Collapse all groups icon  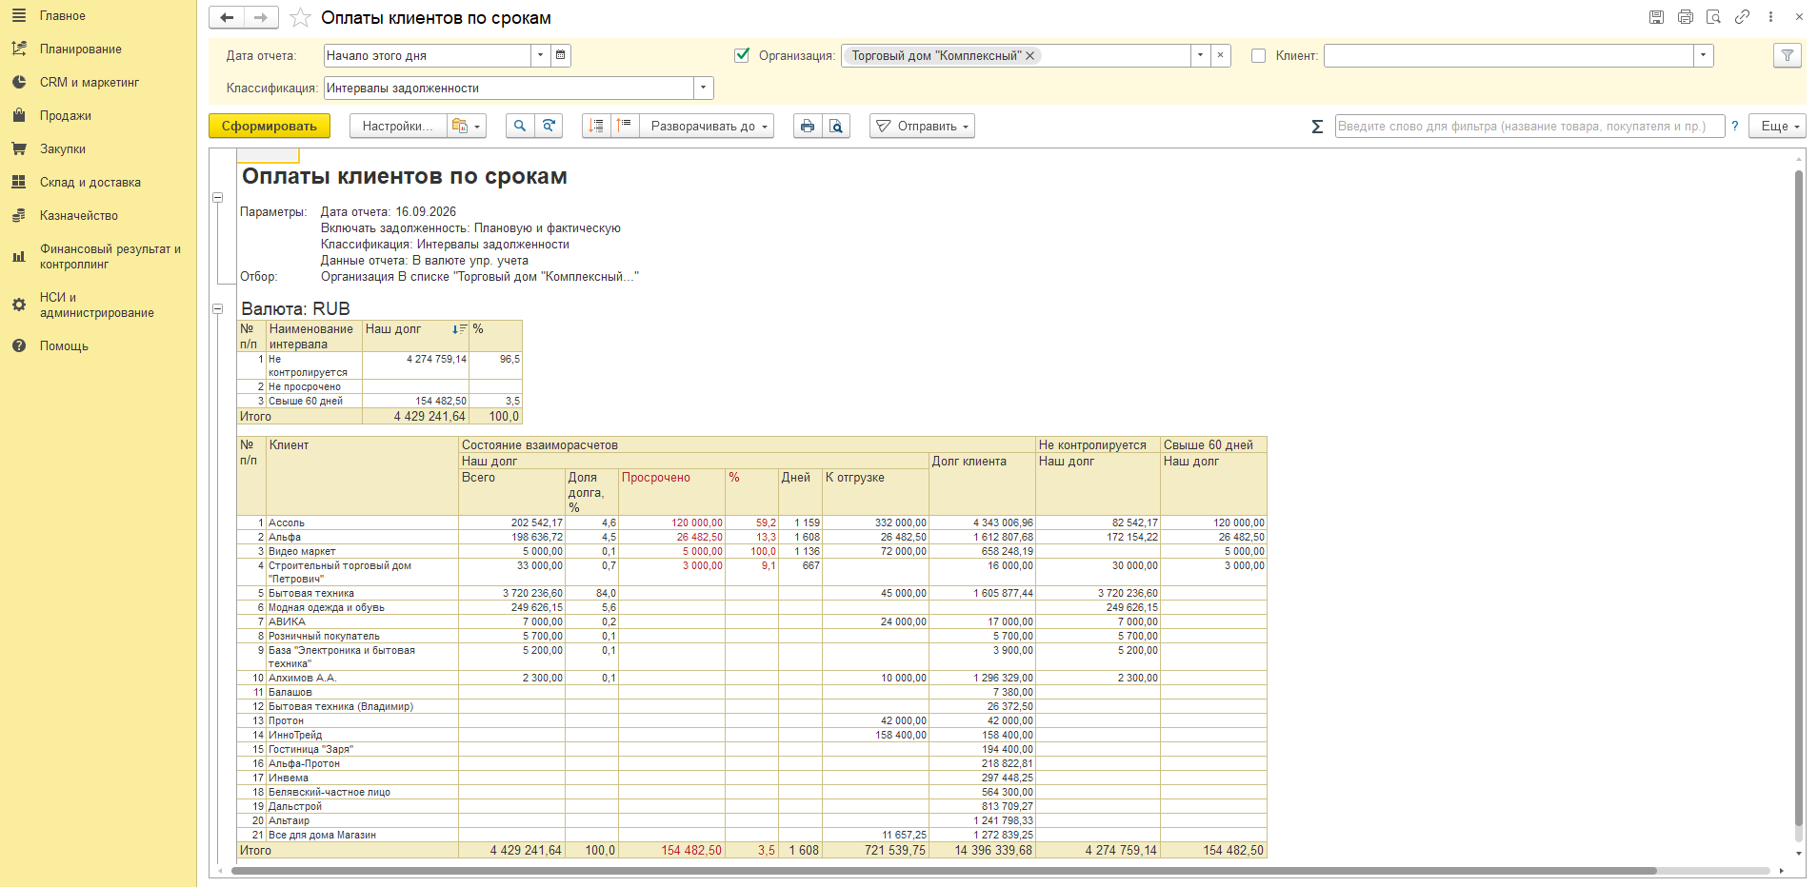point(625,126)
